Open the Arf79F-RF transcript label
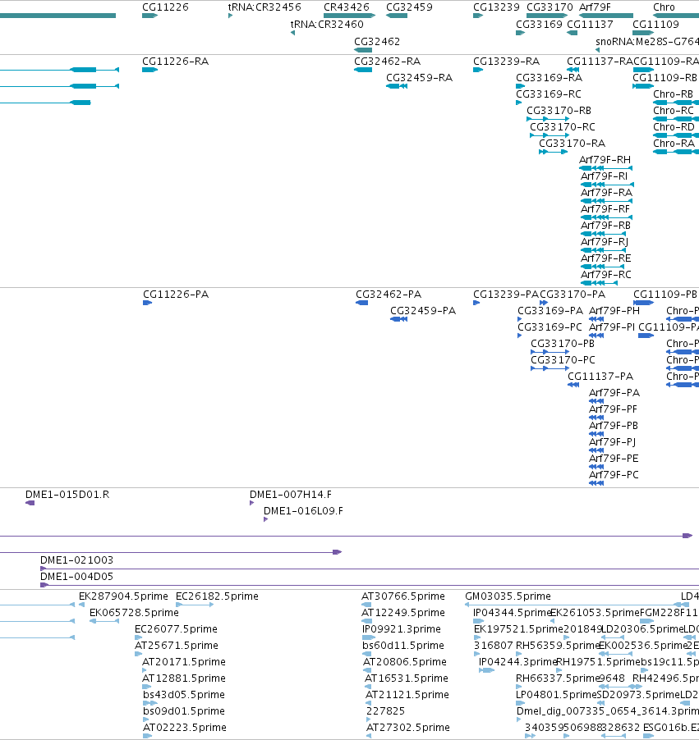This screenshot has width=699, height=740. (605, 209)
